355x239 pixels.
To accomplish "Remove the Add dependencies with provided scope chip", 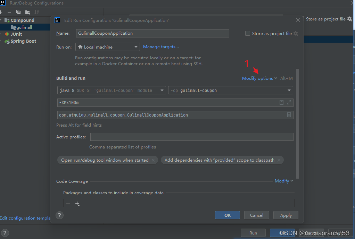I will (x=279, y=160).
